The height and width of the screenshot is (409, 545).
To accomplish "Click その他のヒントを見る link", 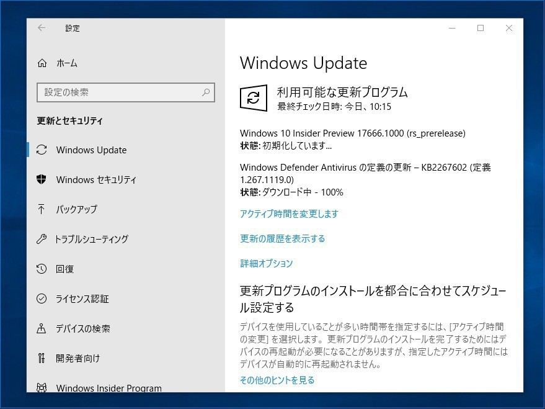I will 277,380.
